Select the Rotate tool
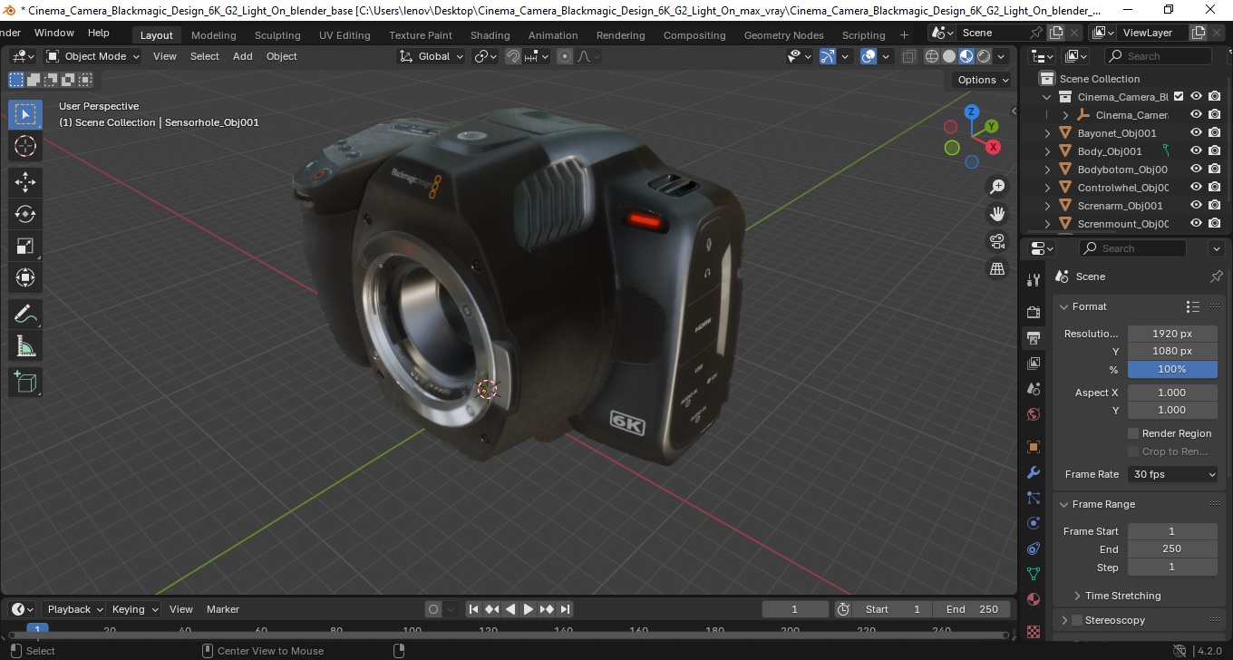This screenshot has height=660, width=1233. pos(25,214)
